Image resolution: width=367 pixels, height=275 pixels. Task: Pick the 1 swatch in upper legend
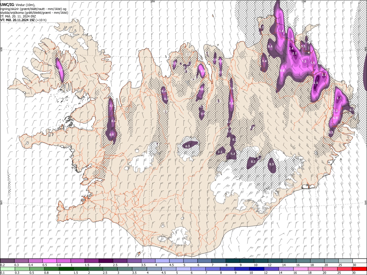(77, 261)
